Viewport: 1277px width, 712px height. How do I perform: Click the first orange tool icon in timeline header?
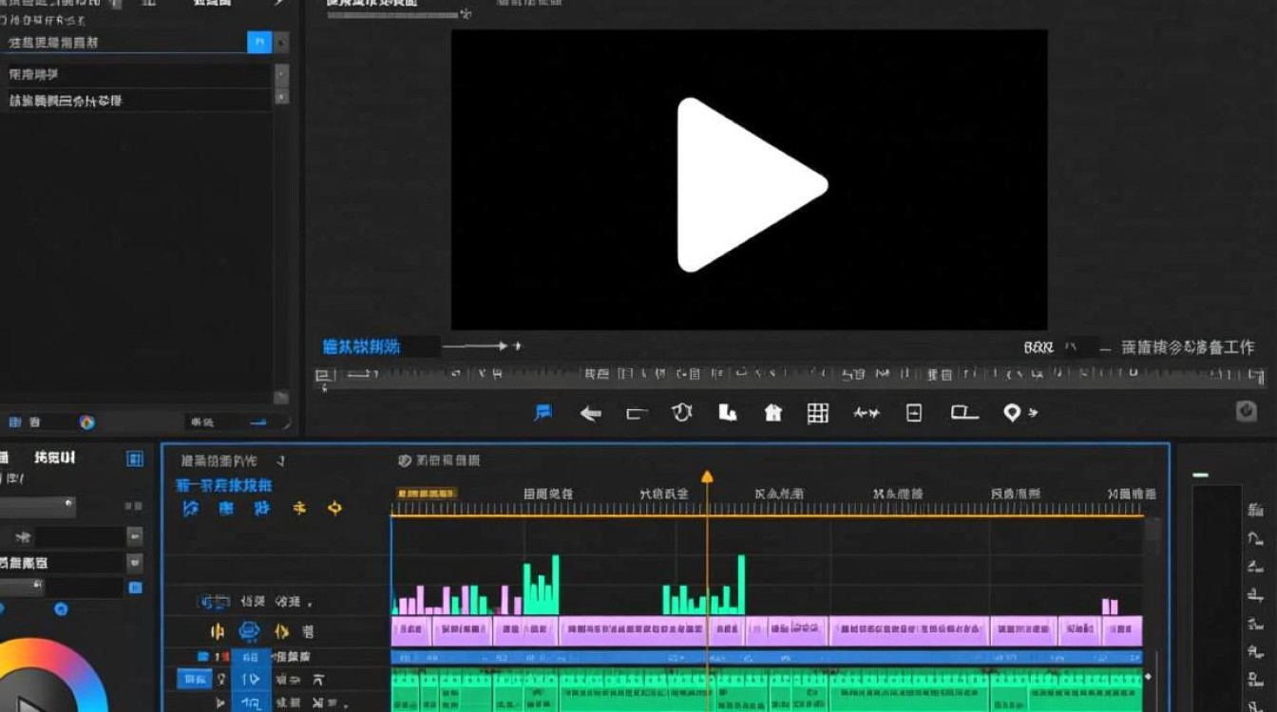(299, 509)
